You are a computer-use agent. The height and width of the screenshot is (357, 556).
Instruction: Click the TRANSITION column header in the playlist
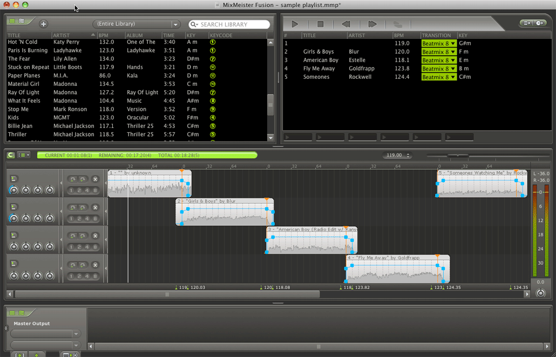pos(436,35)
